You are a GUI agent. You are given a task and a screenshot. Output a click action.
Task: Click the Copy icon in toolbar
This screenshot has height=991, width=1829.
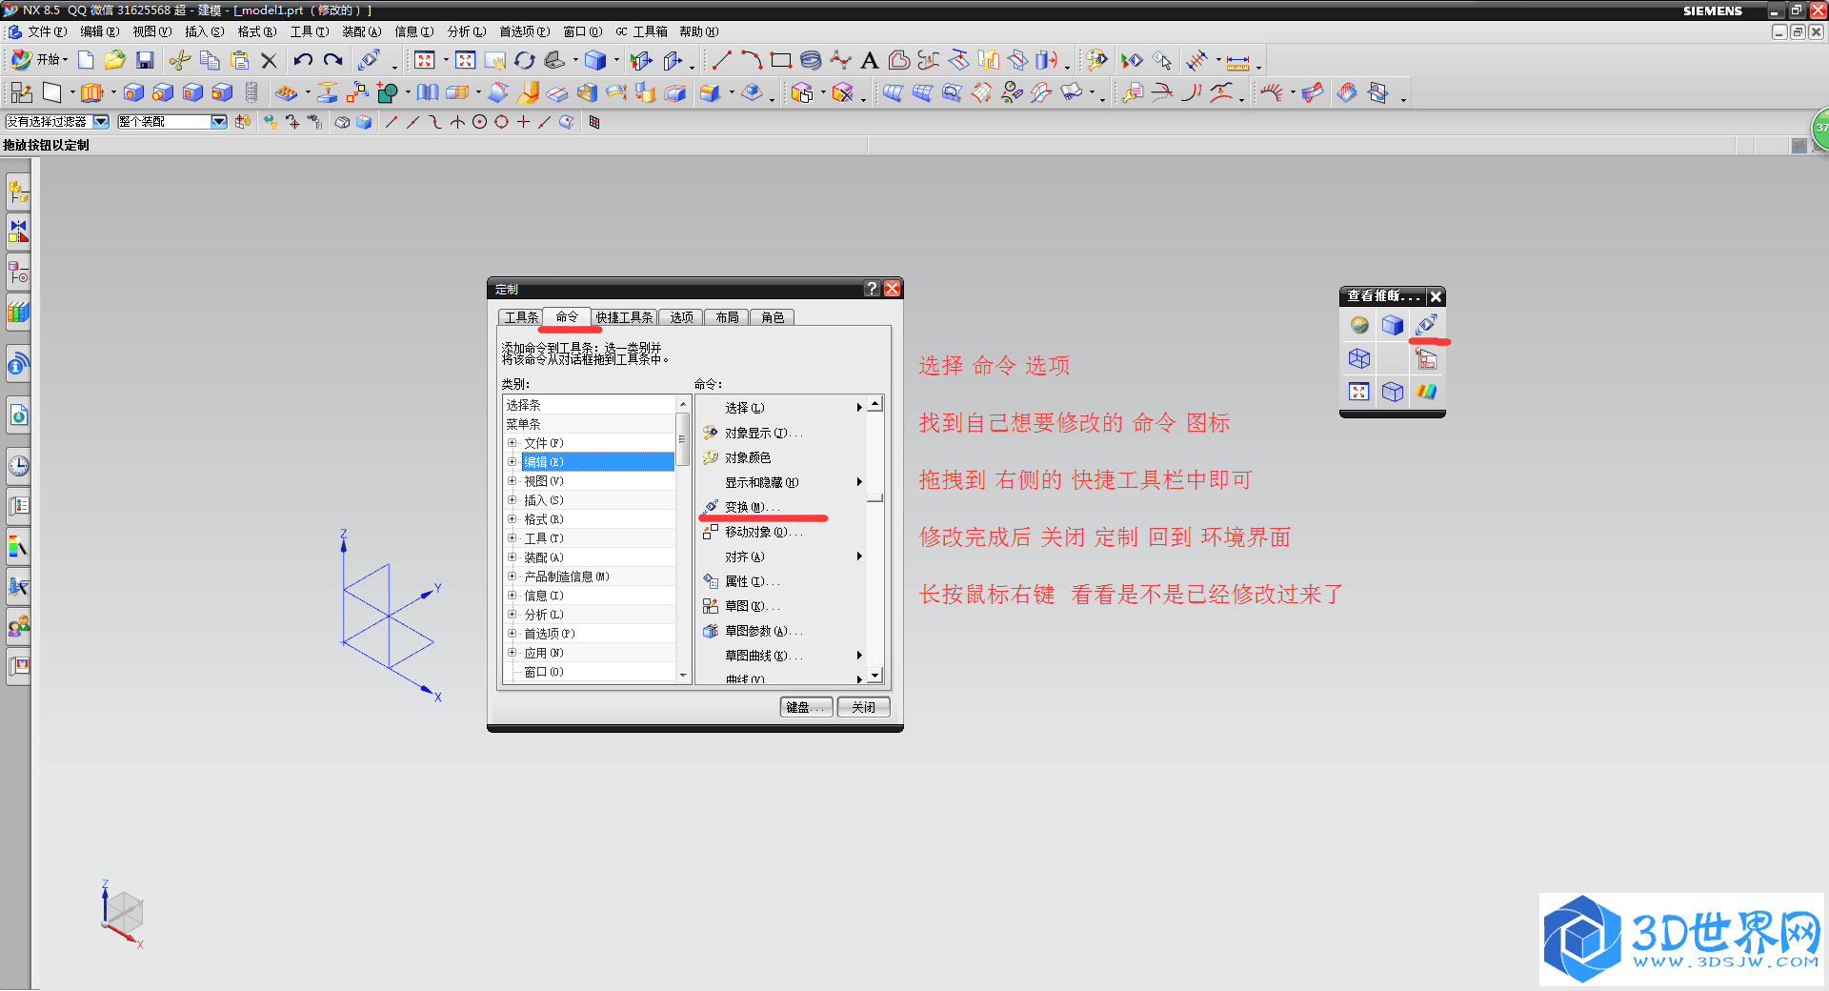(x=210, y=61)
